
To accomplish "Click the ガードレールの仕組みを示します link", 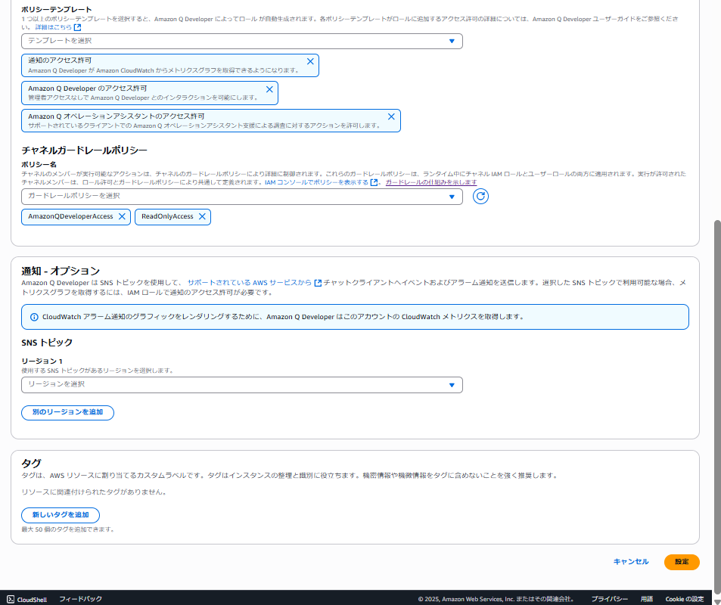I will [x=430, y=182].
